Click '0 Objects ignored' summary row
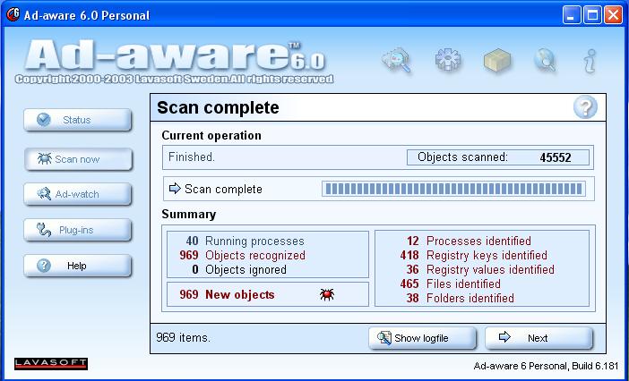 (x=239, y=269)
